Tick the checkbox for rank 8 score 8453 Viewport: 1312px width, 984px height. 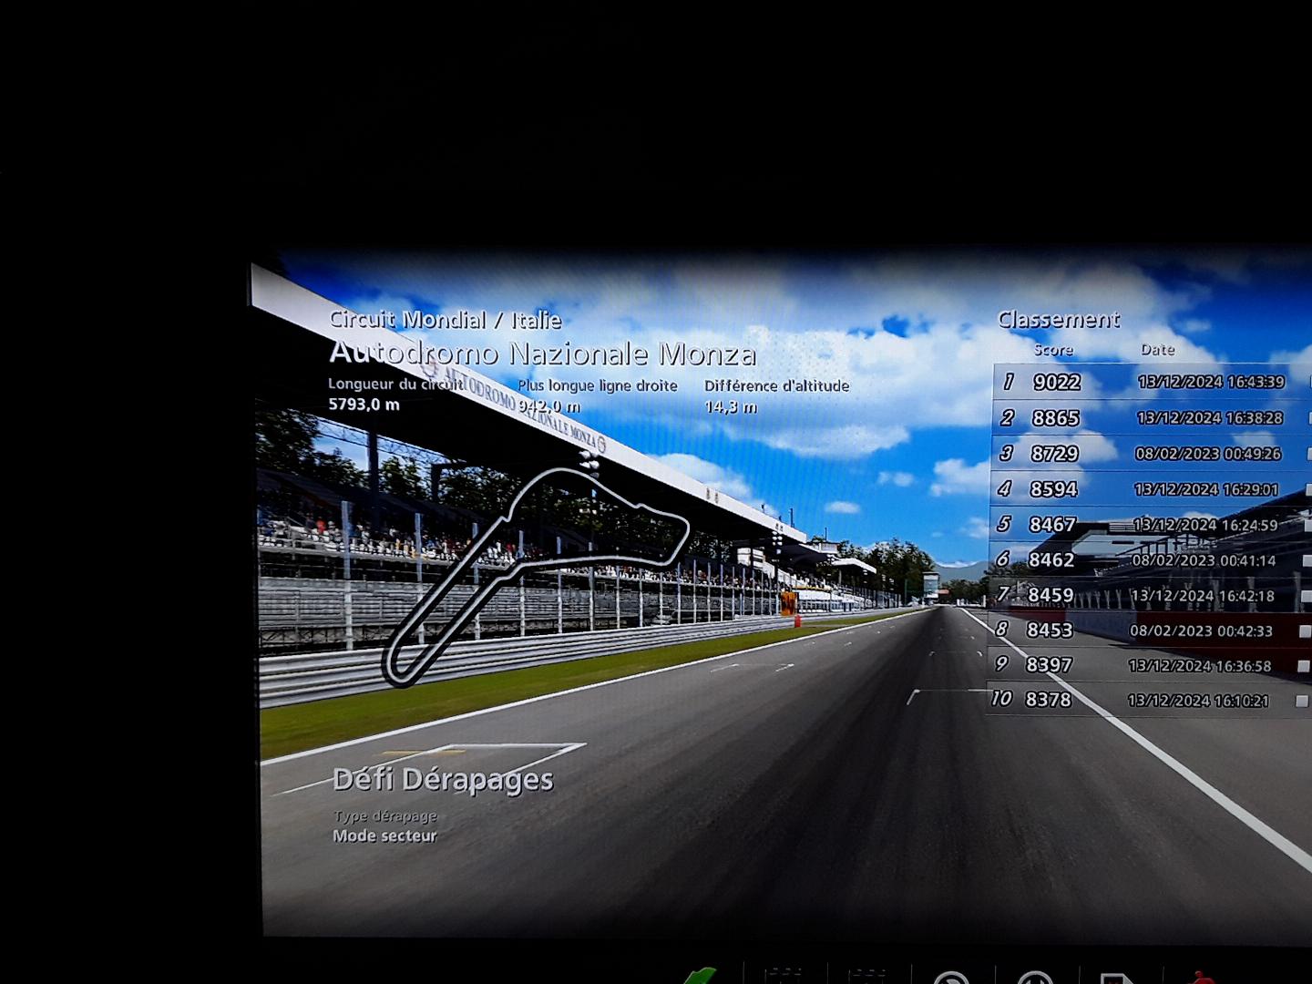[1304, 630]
